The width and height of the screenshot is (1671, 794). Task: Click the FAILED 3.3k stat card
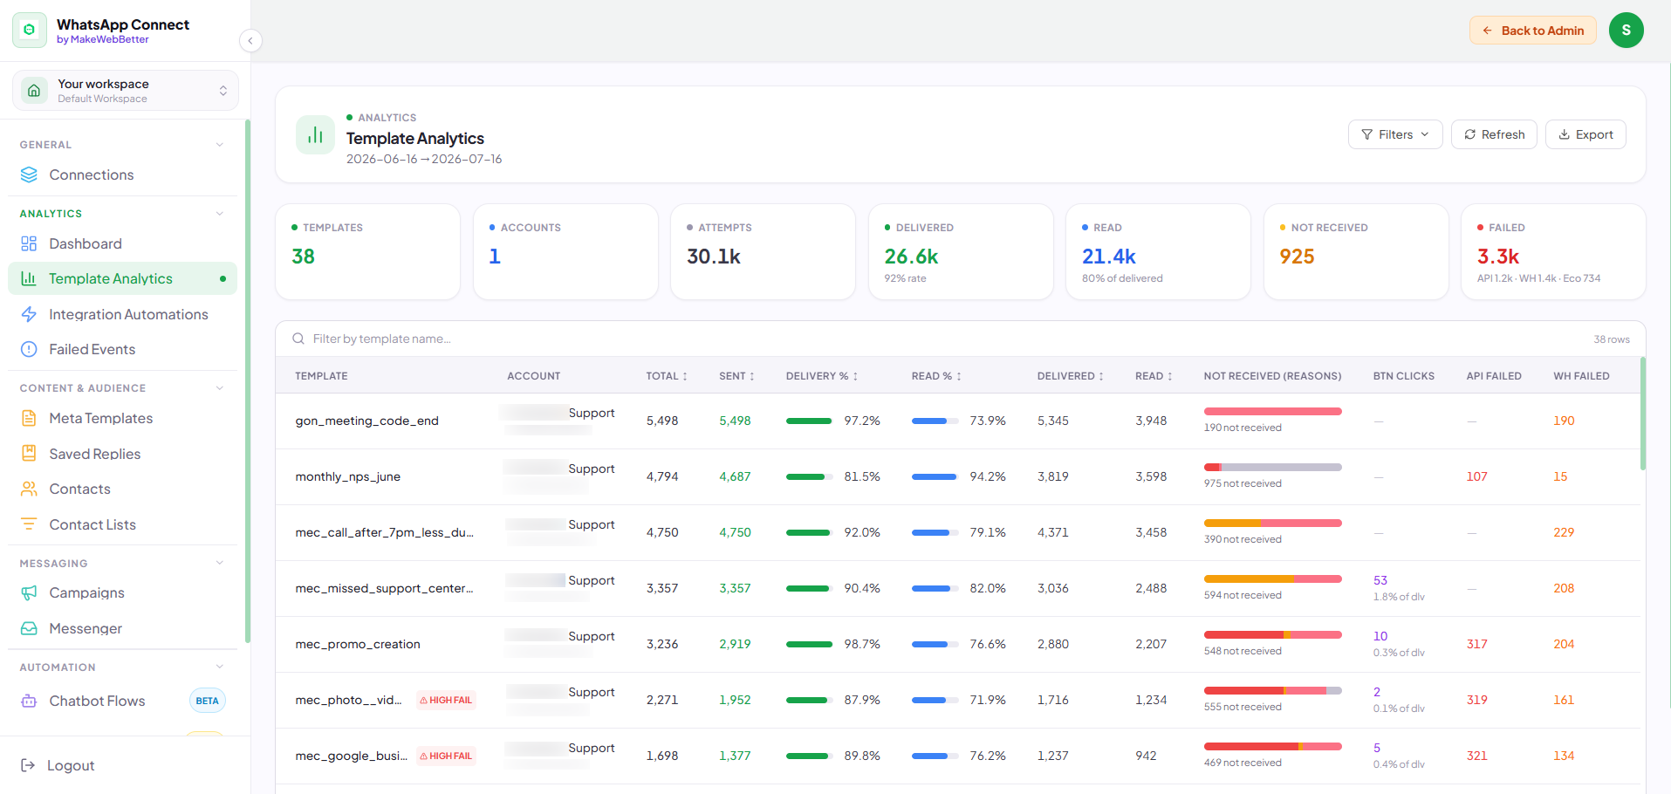(1553, 251)
